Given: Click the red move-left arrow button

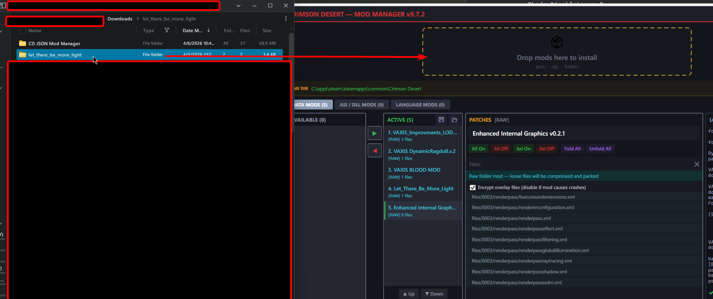Looking at the screenshot, I should 375,151.
